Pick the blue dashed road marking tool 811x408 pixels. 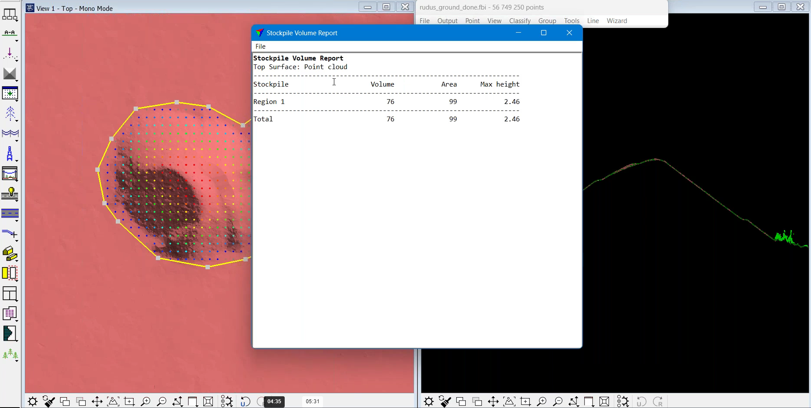click(10, 214)
